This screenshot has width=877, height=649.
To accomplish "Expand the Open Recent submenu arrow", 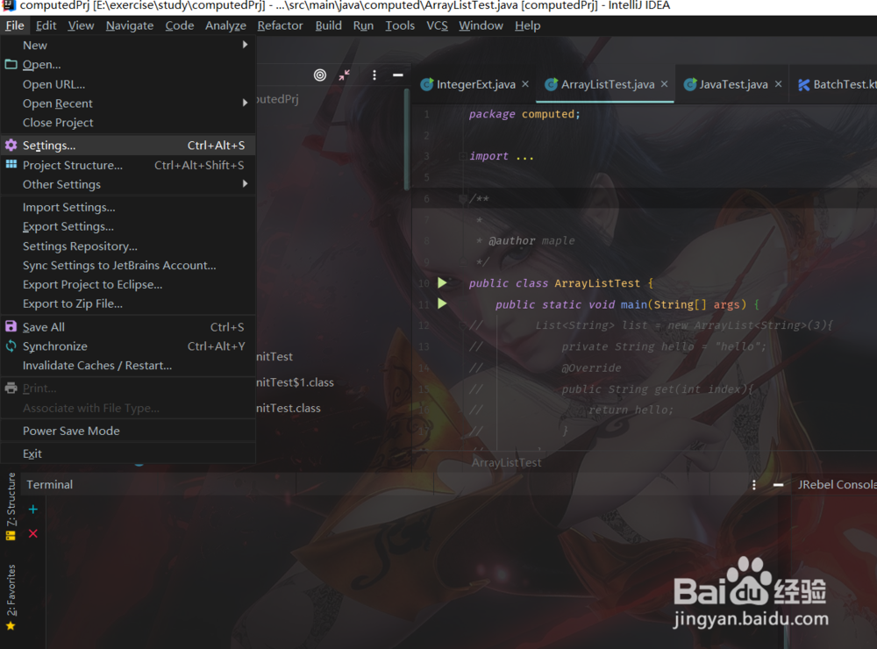I will pyautogui.click(x=245, y=103).
